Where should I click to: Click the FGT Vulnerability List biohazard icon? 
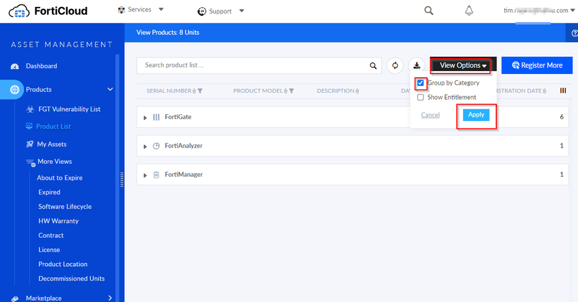(x=30, y=109)
